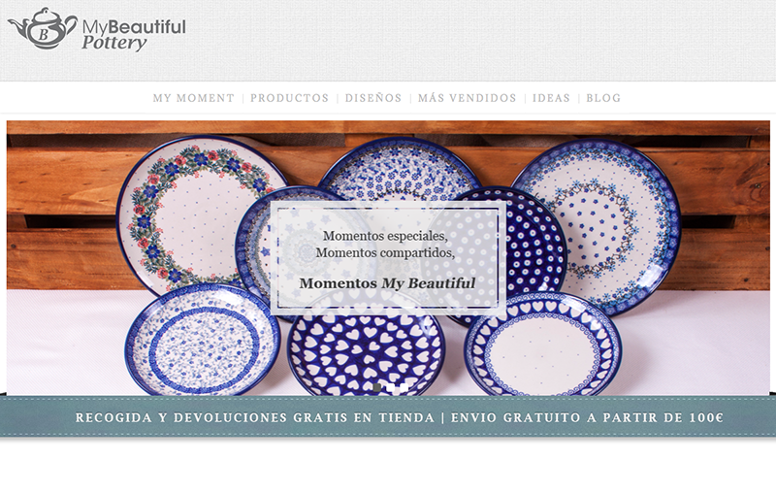776x494 pixels.
Task: Open the PRODUCTOS menu item
Action: pyautogui.click(x=289, y=98)
